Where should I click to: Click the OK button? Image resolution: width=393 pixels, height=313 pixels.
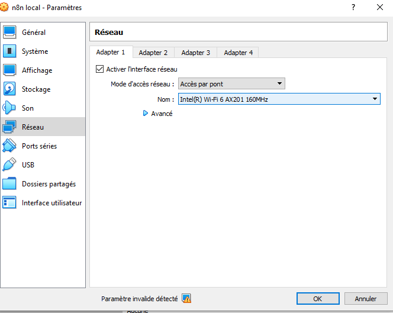[x=318, y=299]
